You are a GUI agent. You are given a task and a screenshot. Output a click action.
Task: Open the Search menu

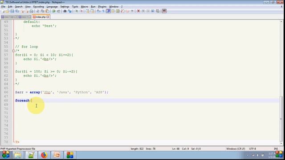click(x=19, y=7)
